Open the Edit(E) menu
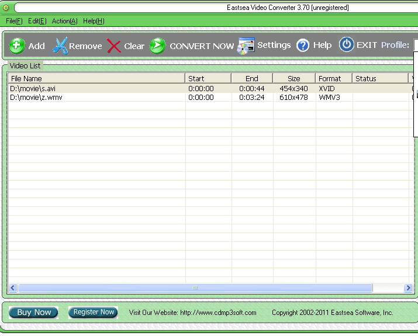This screenshot has height=336, width=418. point(37,21)
